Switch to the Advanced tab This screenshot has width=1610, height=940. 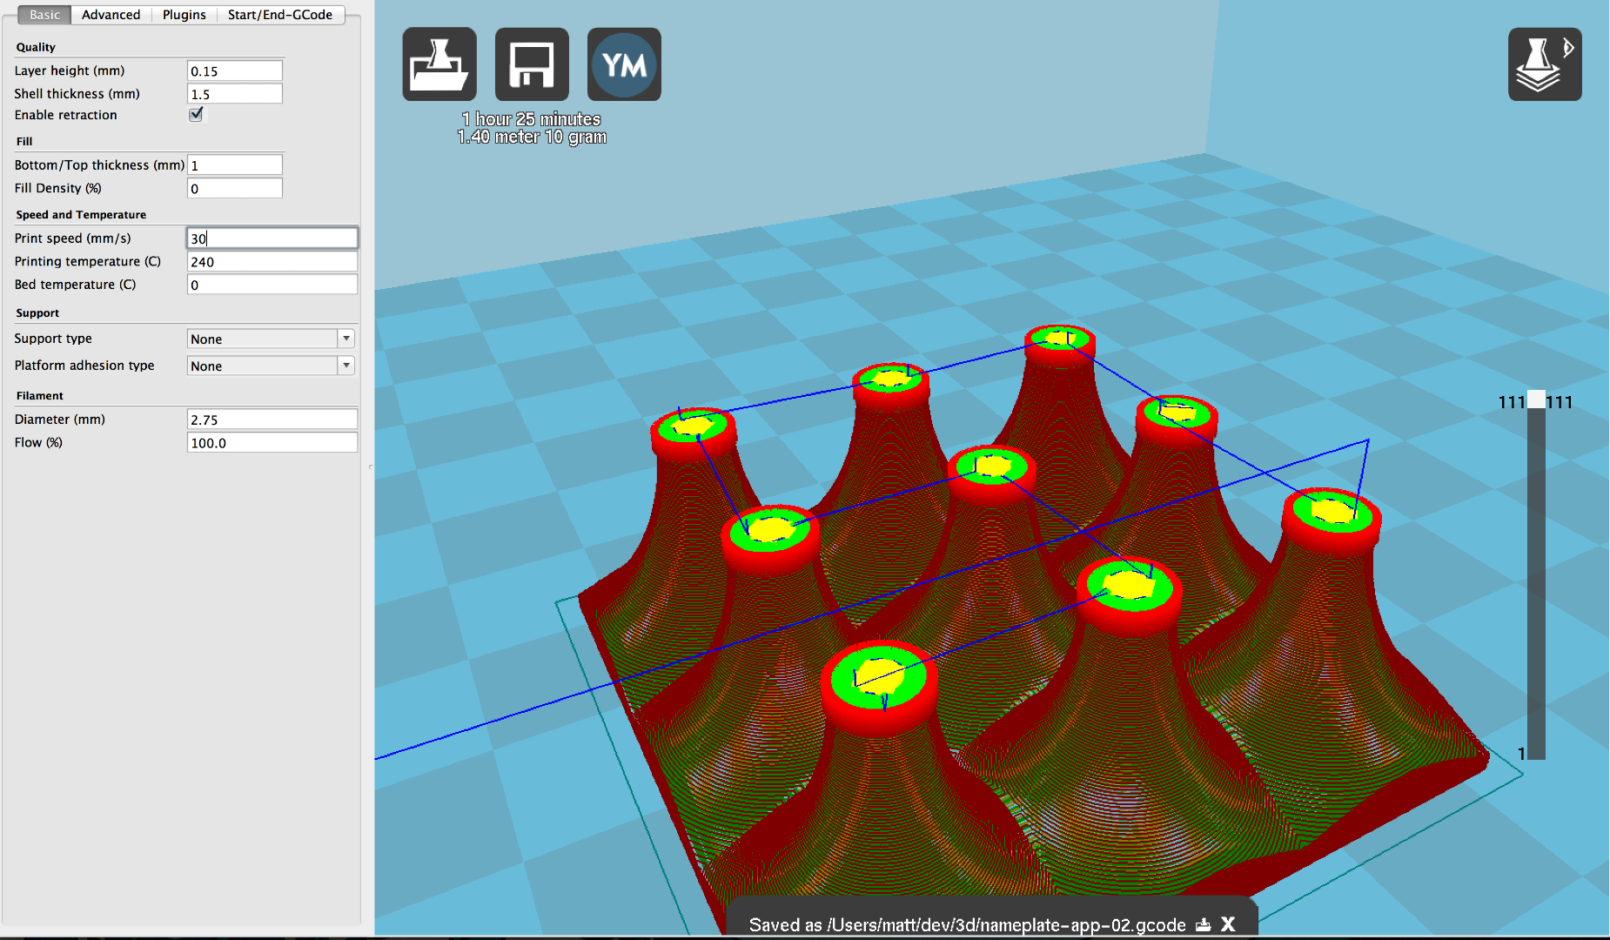point(111,15)
